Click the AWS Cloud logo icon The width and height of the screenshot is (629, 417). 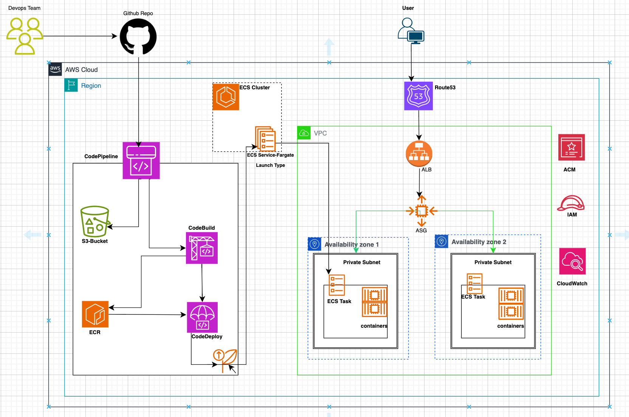pos(55,69)
